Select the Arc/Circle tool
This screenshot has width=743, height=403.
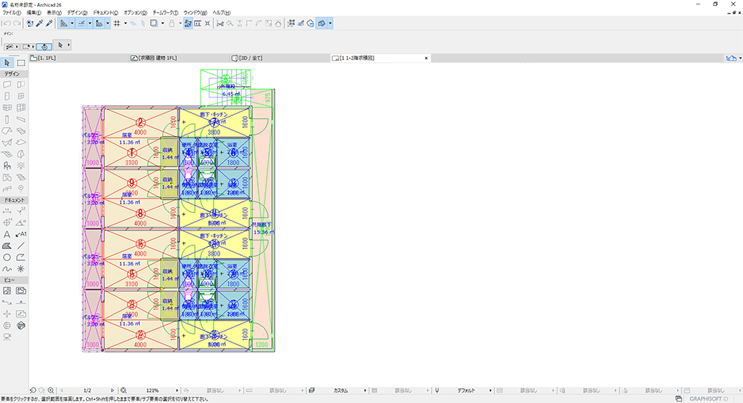(7, 257)
